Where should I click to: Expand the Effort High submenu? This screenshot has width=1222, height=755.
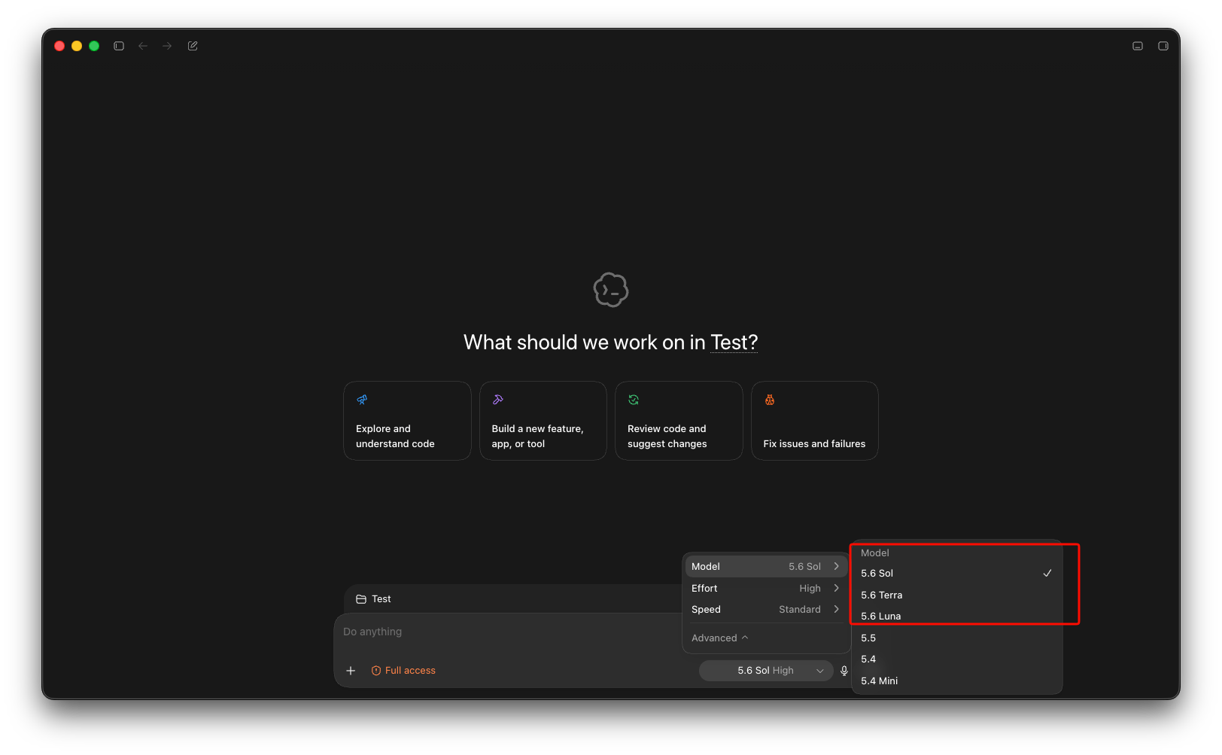pyautogui.click(x=766, y=588)
